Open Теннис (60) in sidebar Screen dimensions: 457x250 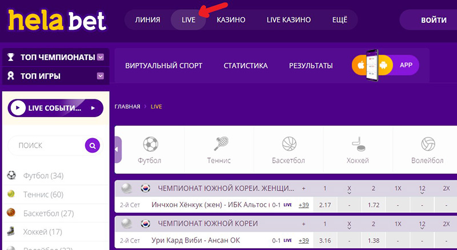pyautogui.click(x=43, y=194)
